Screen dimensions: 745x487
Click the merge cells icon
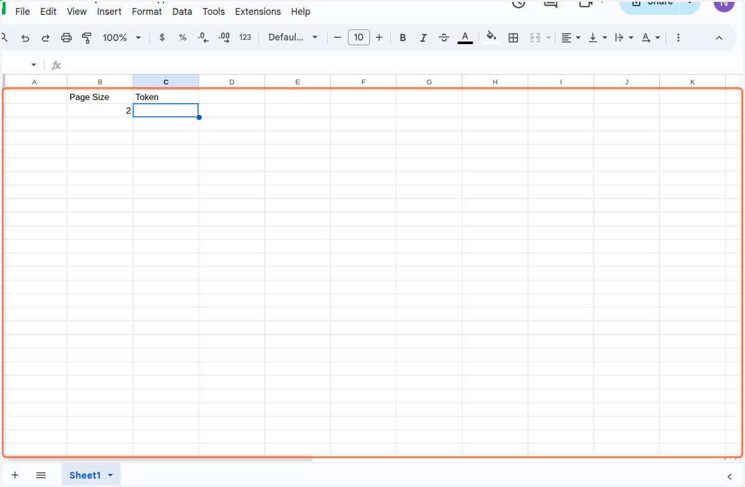[535, 38]
